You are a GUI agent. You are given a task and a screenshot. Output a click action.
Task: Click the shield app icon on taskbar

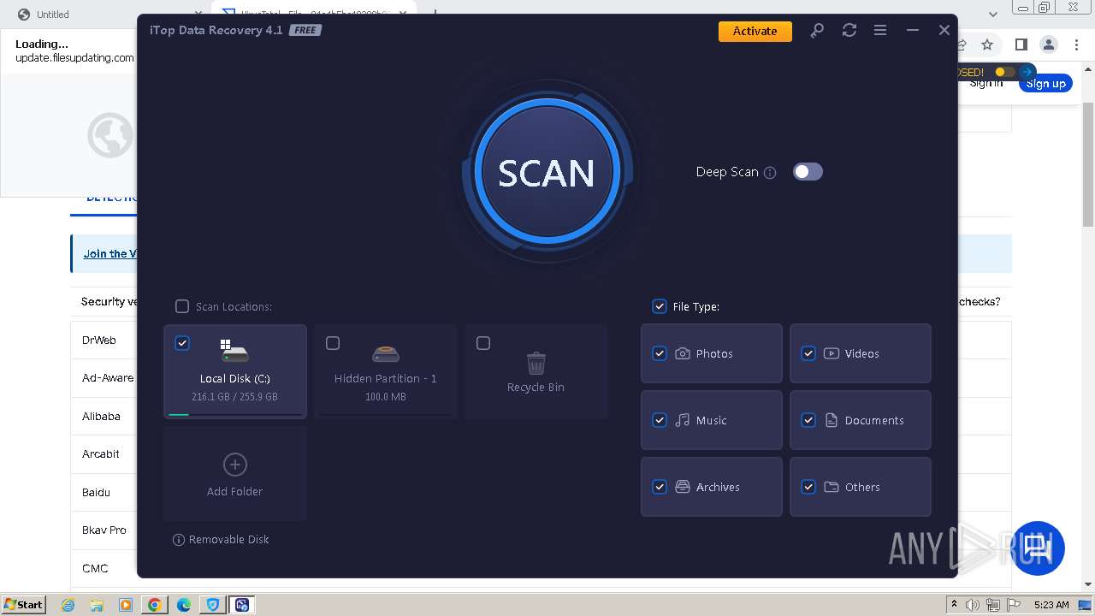click(213, 605)
